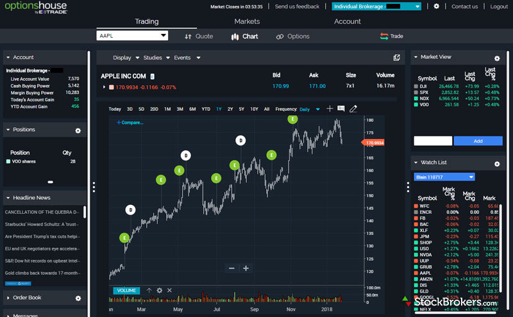
Task: Open Order Book settings gear
Action: 78,298
